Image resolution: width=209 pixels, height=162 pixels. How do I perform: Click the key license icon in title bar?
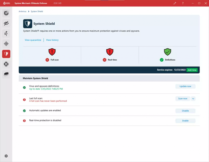pyautogui.click(x=175, y=3)
